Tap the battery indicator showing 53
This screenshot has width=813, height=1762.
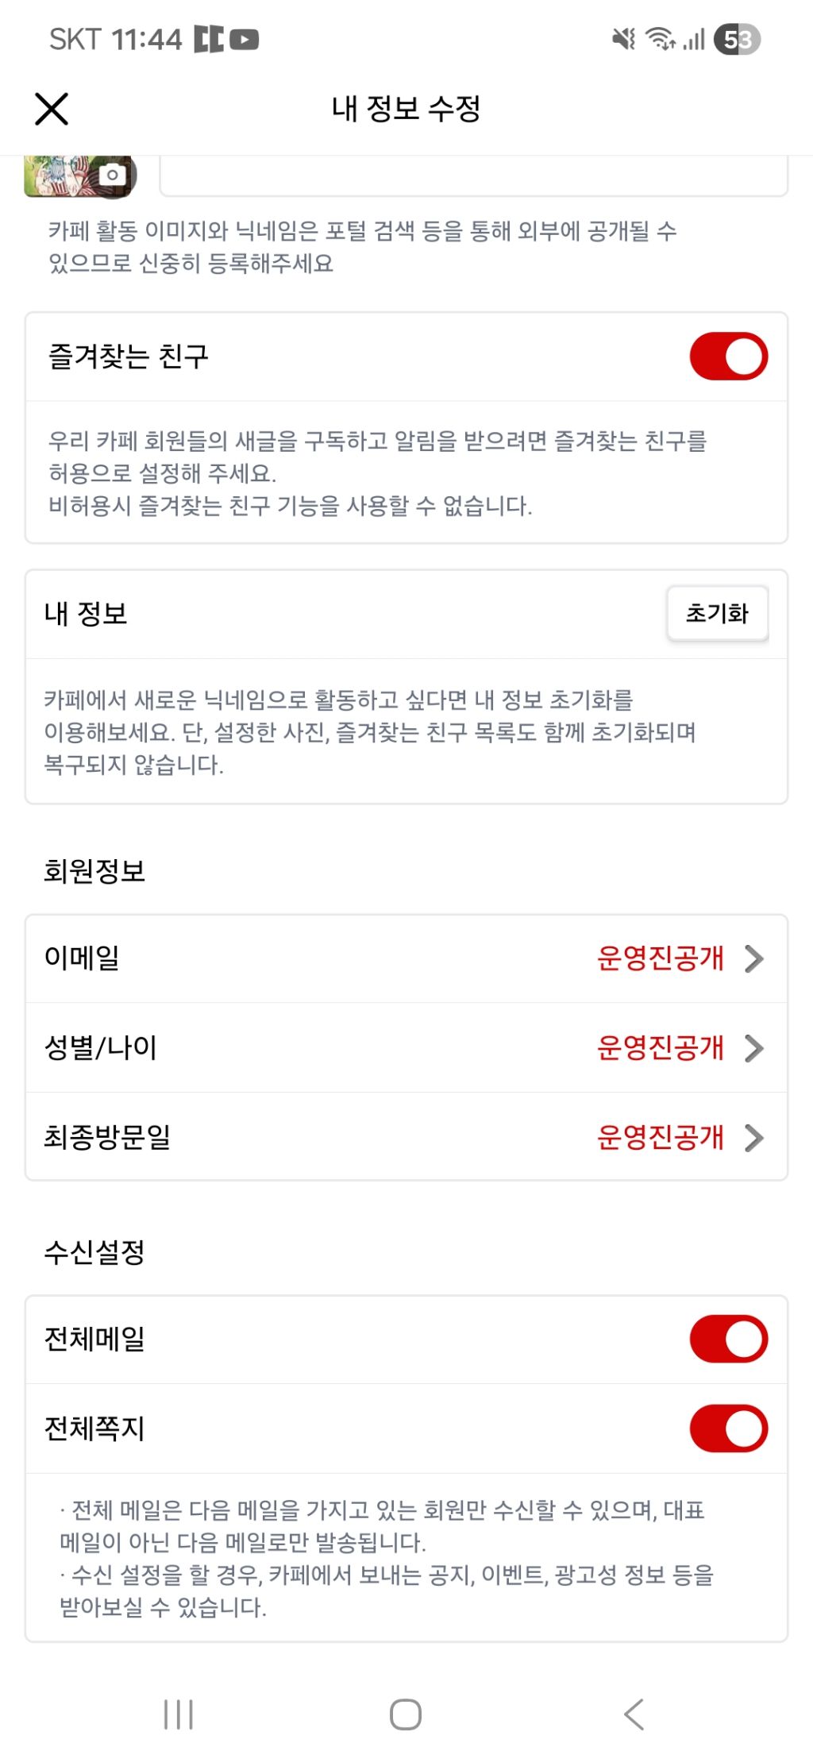click(x=738, y=39)
